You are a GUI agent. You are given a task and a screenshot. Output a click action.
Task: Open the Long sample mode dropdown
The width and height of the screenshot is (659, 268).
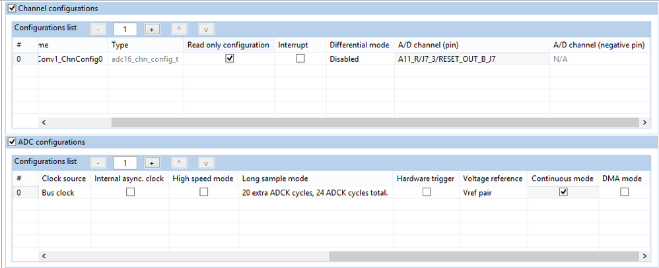314,193
